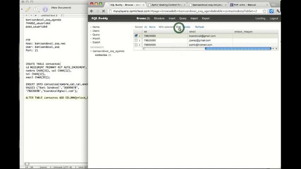This screenshot has height=169, width=301.
Task: Click the Refresh link
Action: [199, 27]
